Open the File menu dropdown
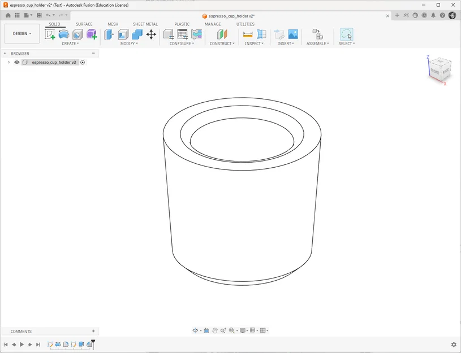The width and height of the screenshot is (461, 353). [28, 15]
